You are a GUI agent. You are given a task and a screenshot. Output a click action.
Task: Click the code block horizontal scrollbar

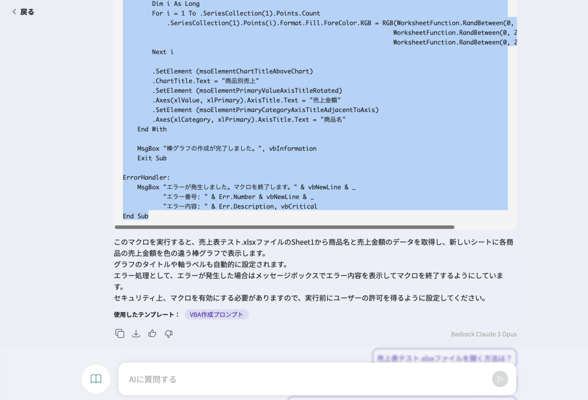tap(284, 227)
